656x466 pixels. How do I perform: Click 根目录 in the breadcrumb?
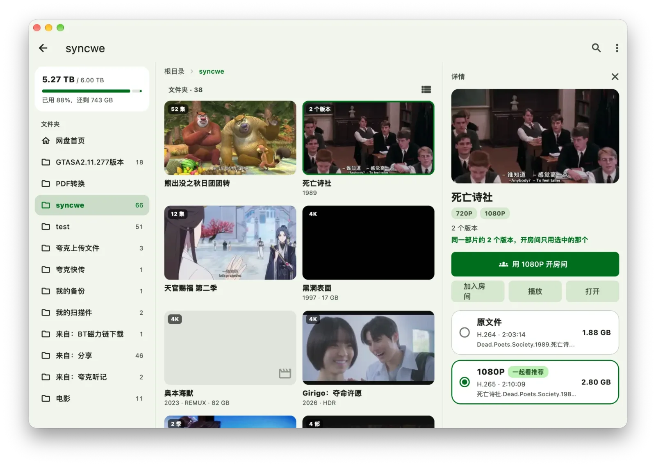click(174, 71)
